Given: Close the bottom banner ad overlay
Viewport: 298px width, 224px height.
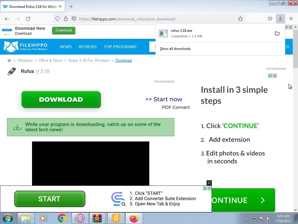Looking at the screenshot, I should pos(209,183).
